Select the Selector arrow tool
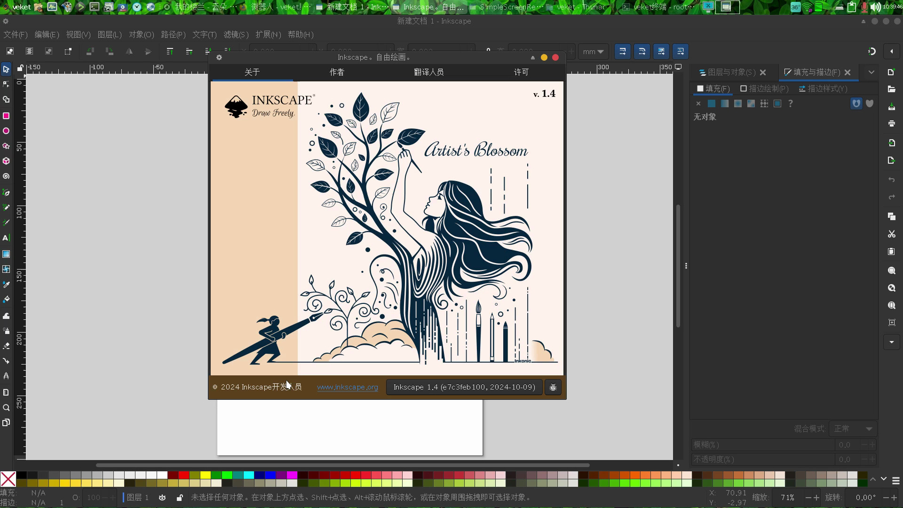903x508 pixels. [6, 69]
